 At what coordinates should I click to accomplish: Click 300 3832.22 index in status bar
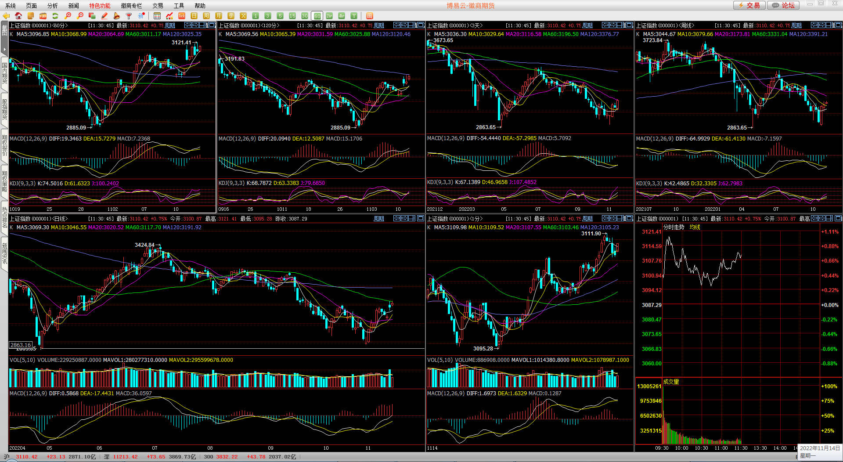click(x=221, y=457)
